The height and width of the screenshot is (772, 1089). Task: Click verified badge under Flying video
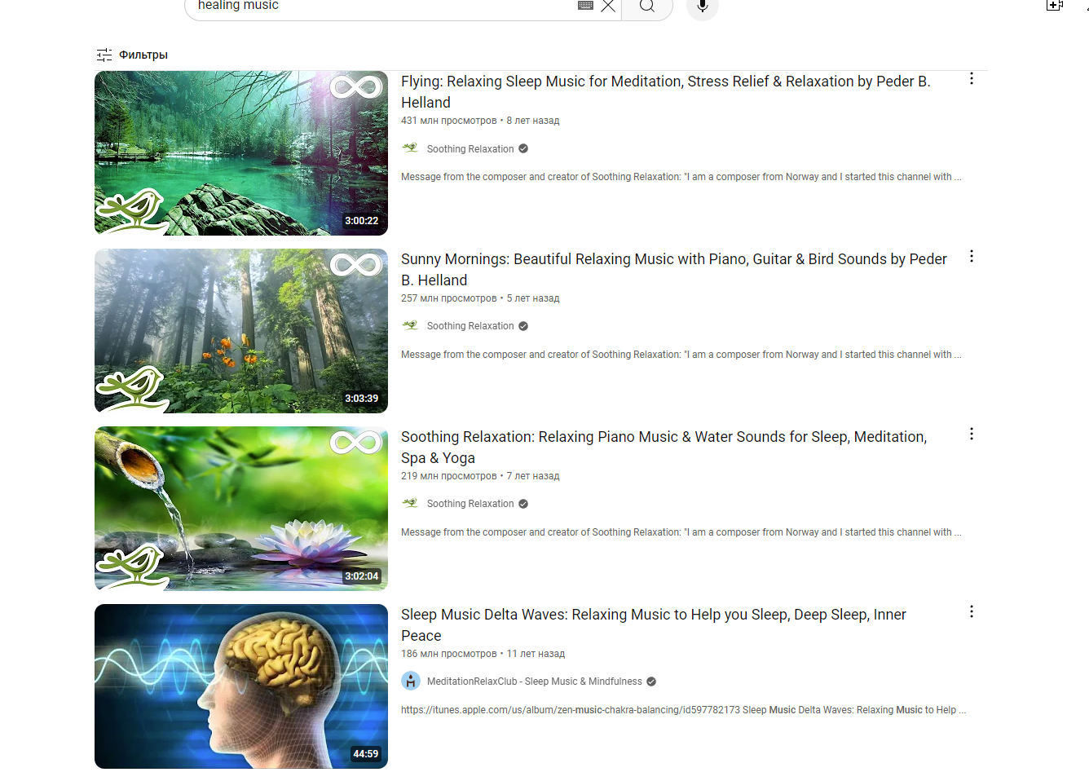(523, 149)
